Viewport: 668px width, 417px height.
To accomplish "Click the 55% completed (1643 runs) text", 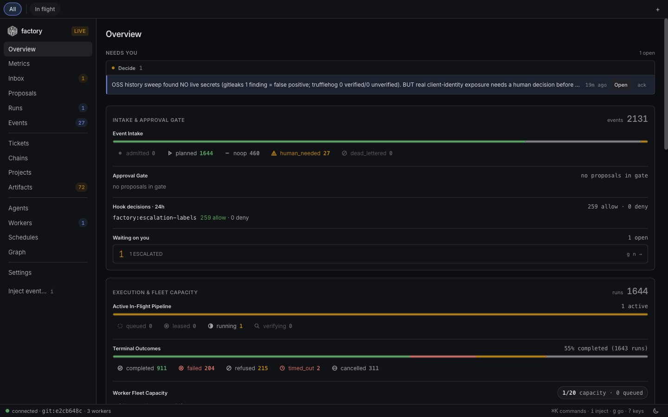I will 606,348.
